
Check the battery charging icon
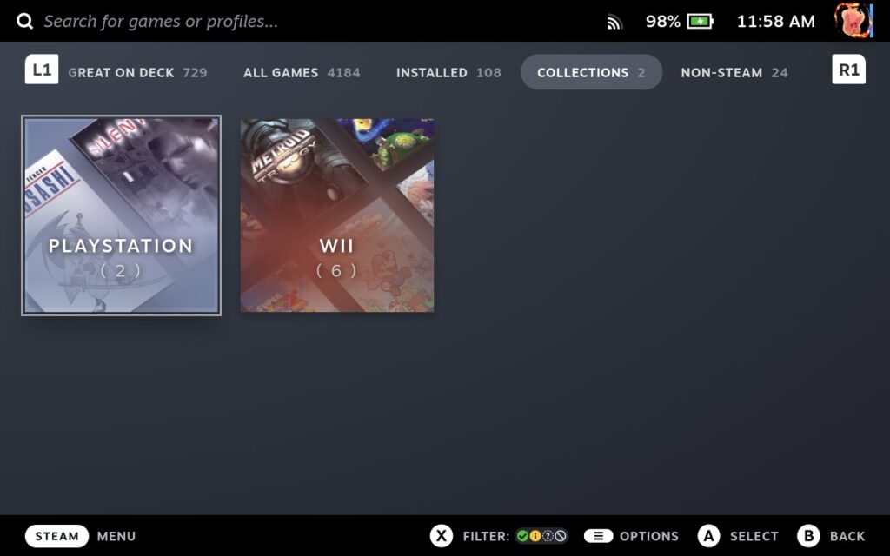click(x=700, y=22)
